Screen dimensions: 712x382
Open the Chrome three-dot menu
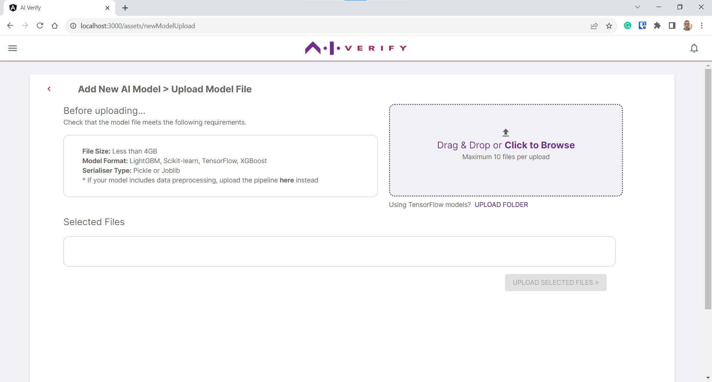point(702,26)
